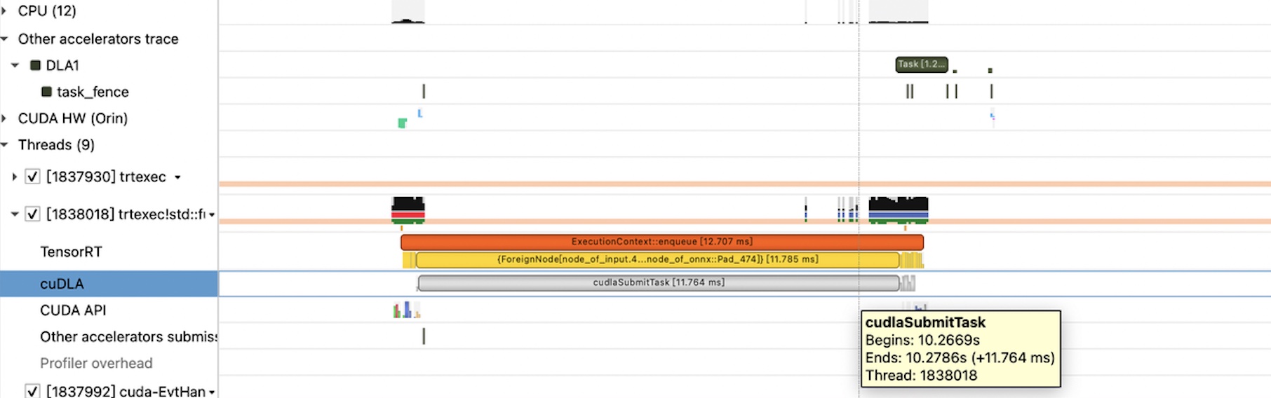Toggle the [1837992] cuda-EvtHan checkbox
The width and height of the screenshot is (1271, 398).
pos(32,391)
